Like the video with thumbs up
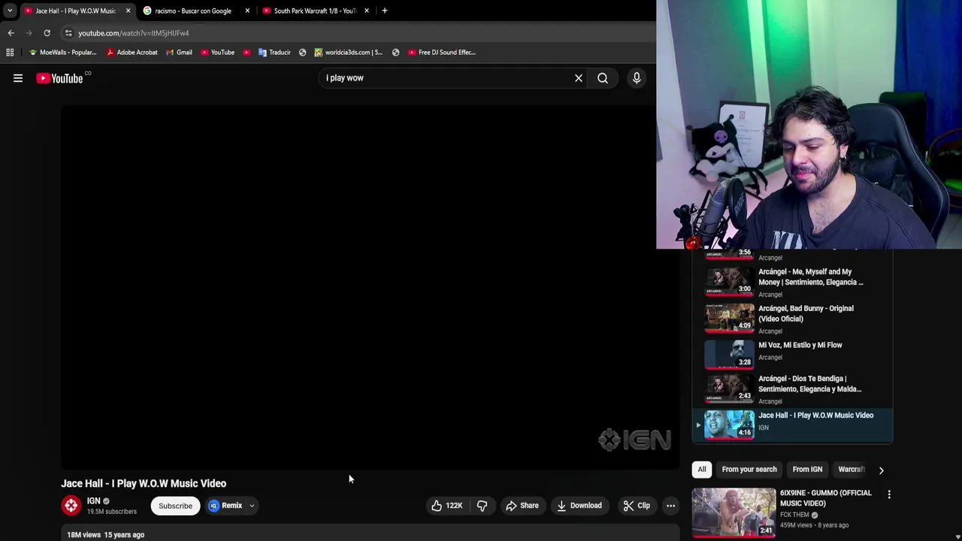 446,506
